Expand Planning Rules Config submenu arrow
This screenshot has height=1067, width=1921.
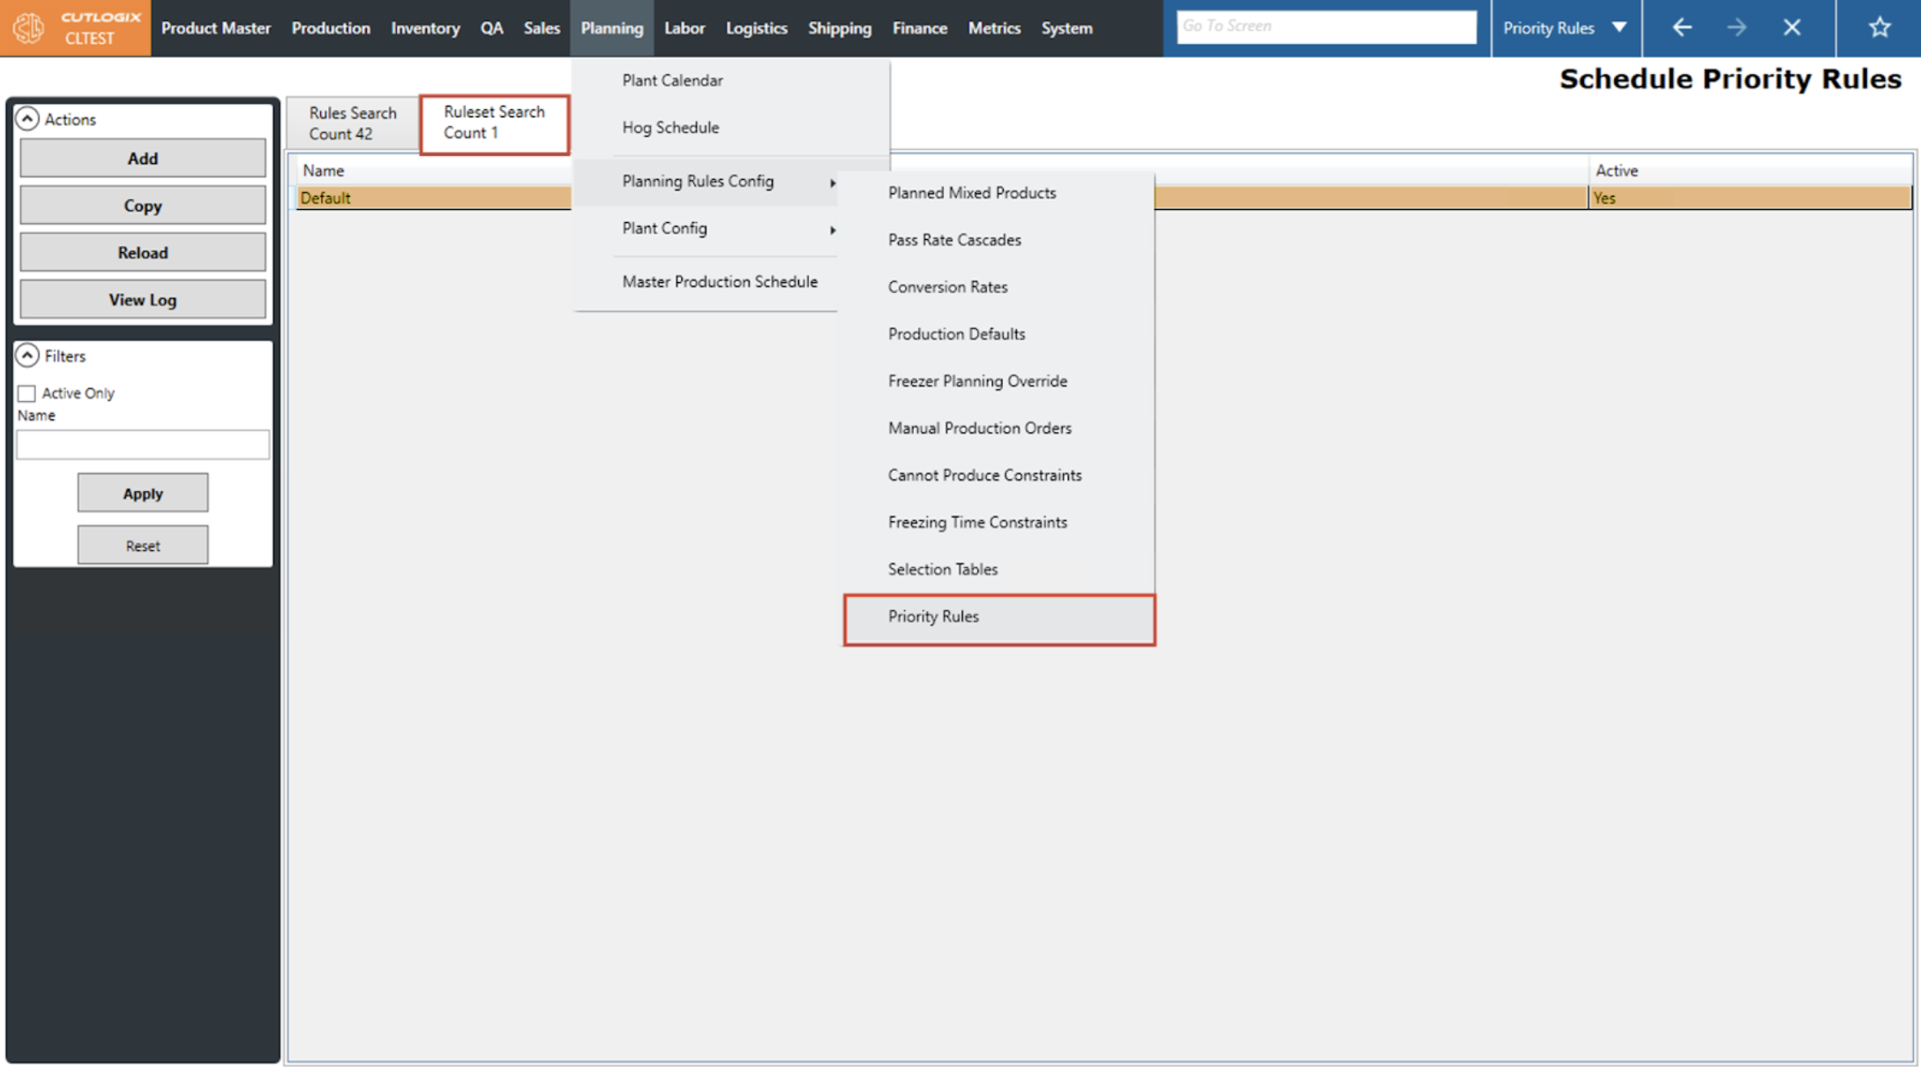[832, 182]
